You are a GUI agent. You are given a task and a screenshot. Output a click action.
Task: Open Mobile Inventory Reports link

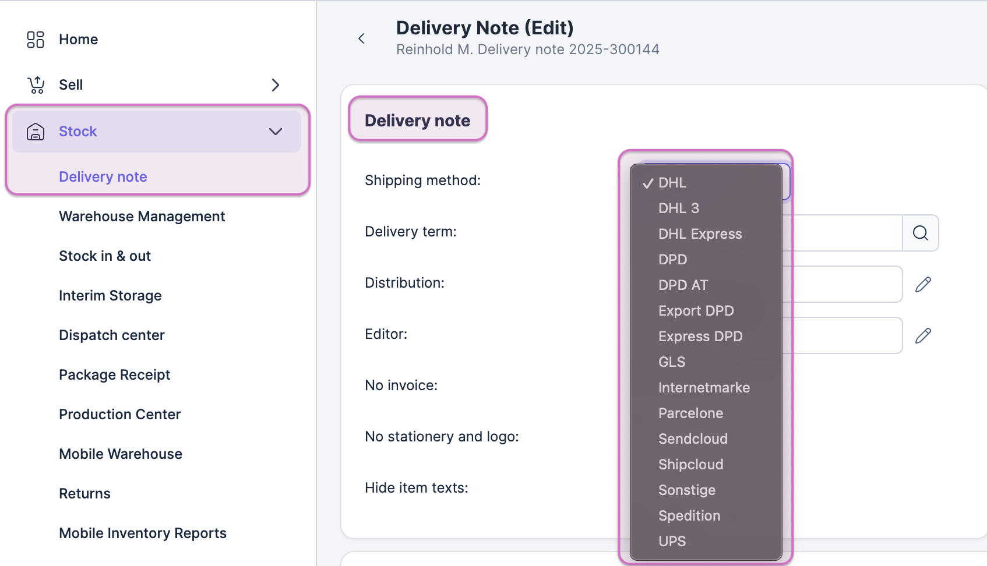point(142,533)
